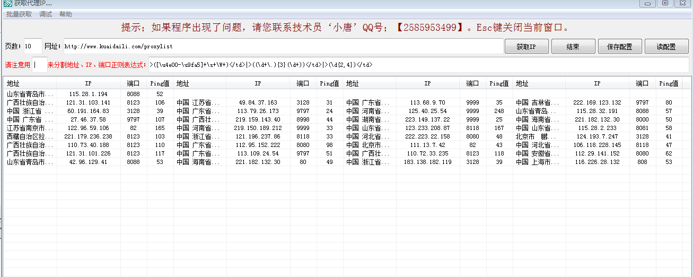693x277 pixels.
Task: Select IP cell 222.223.22.158
Action: pyautogui.click(x=427, y=136)
